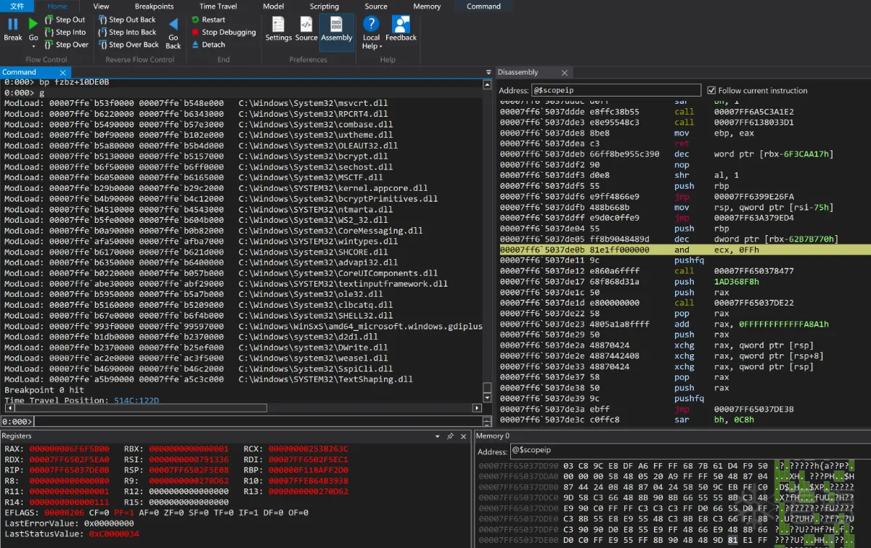Screen dimensions: 871x548
Task: Click the Go Back reverse arrow
Action: tap(173, 25)
